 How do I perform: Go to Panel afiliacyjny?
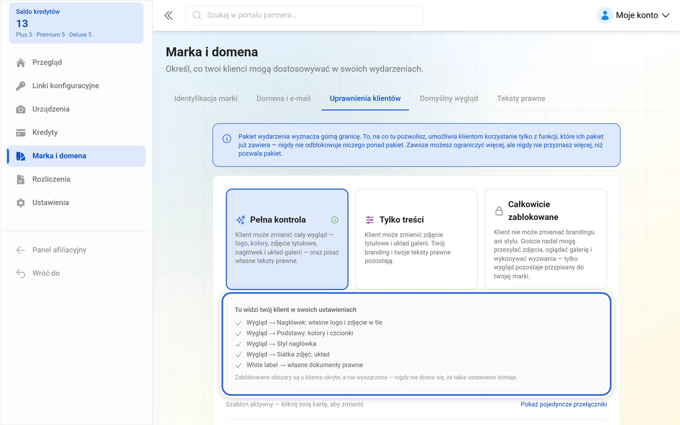pyautogui.click(x=76, y=250)
